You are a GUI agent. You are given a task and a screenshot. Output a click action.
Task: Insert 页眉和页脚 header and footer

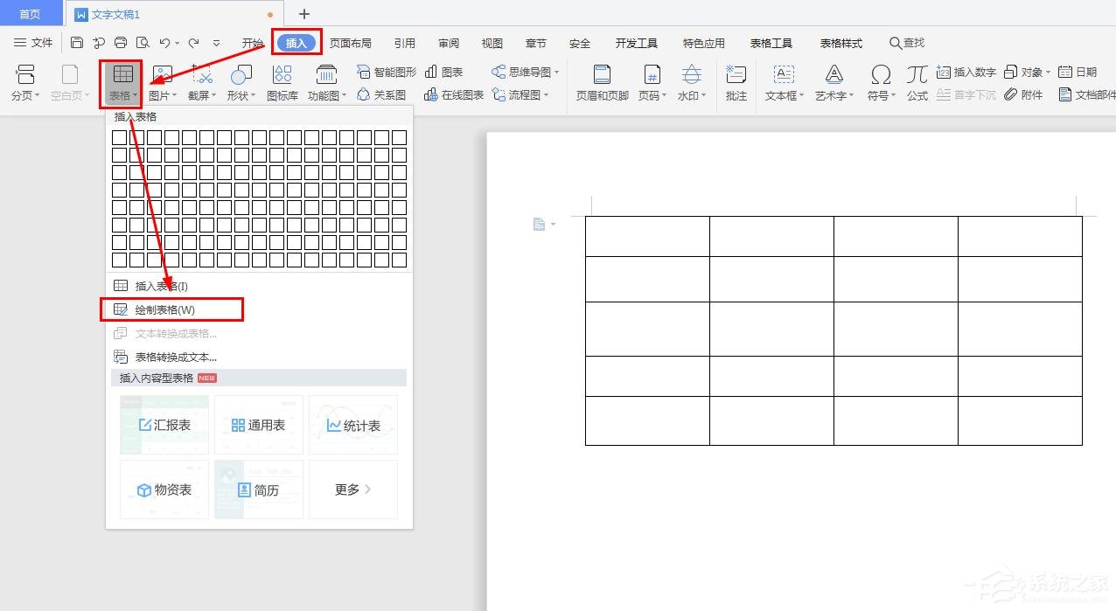click(x=600, y=83)
